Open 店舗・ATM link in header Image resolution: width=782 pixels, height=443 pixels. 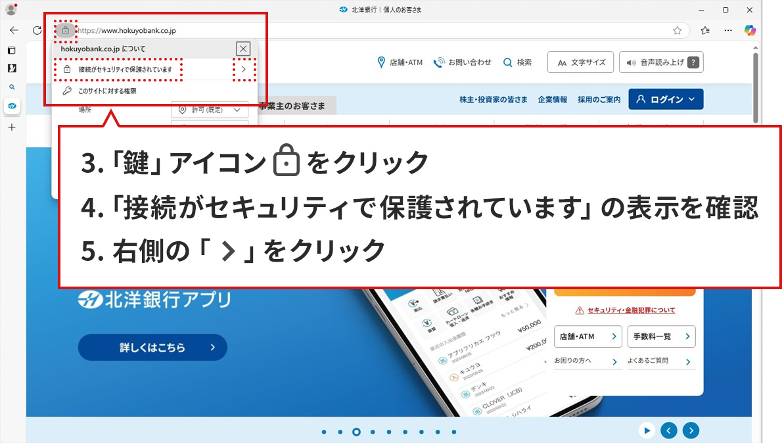[400, 62]
